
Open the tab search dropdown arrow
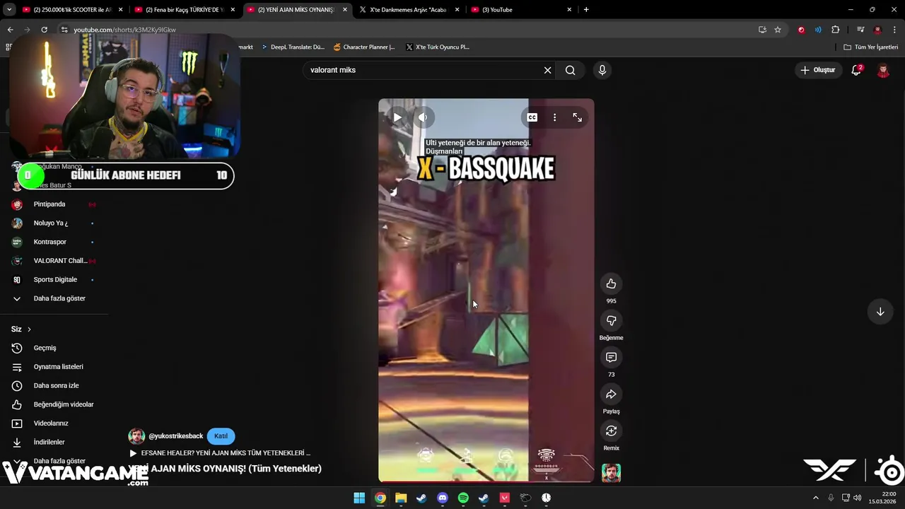(8, 10)
